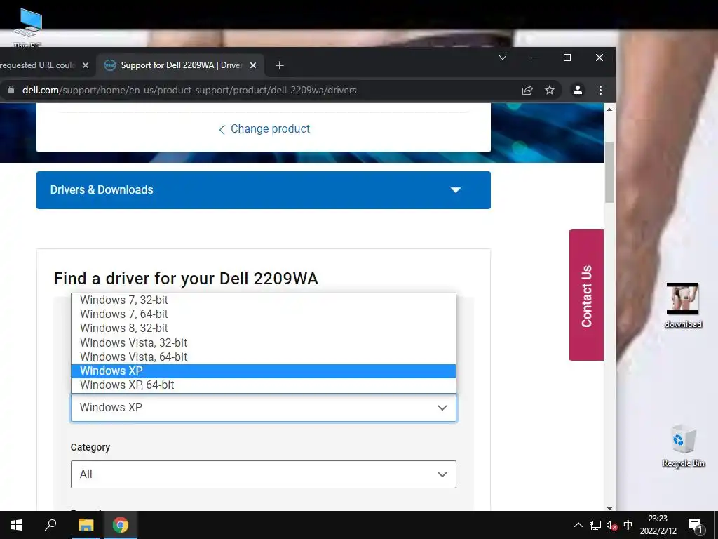The height and width of the screenshot is (539, 718).
Task: Click the scrollbar up arrow
Action: [609, 109]
